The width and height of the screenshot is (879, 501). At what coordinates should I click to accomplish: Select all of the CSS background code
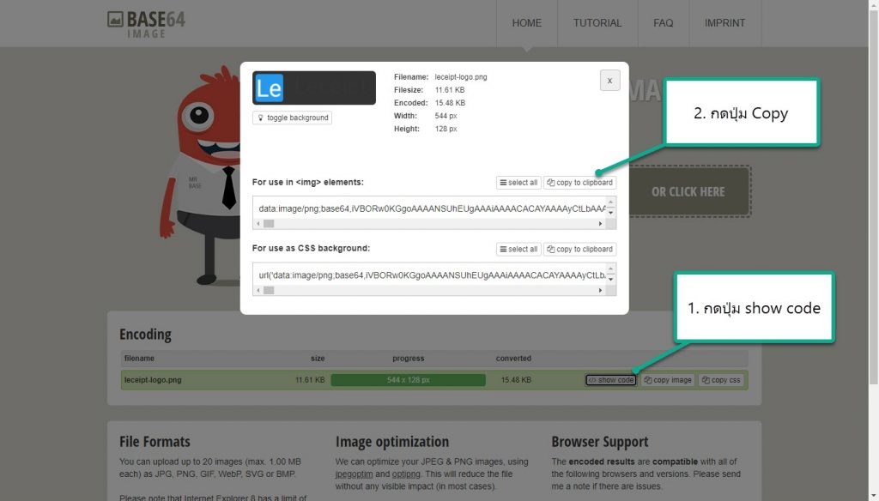518,249
